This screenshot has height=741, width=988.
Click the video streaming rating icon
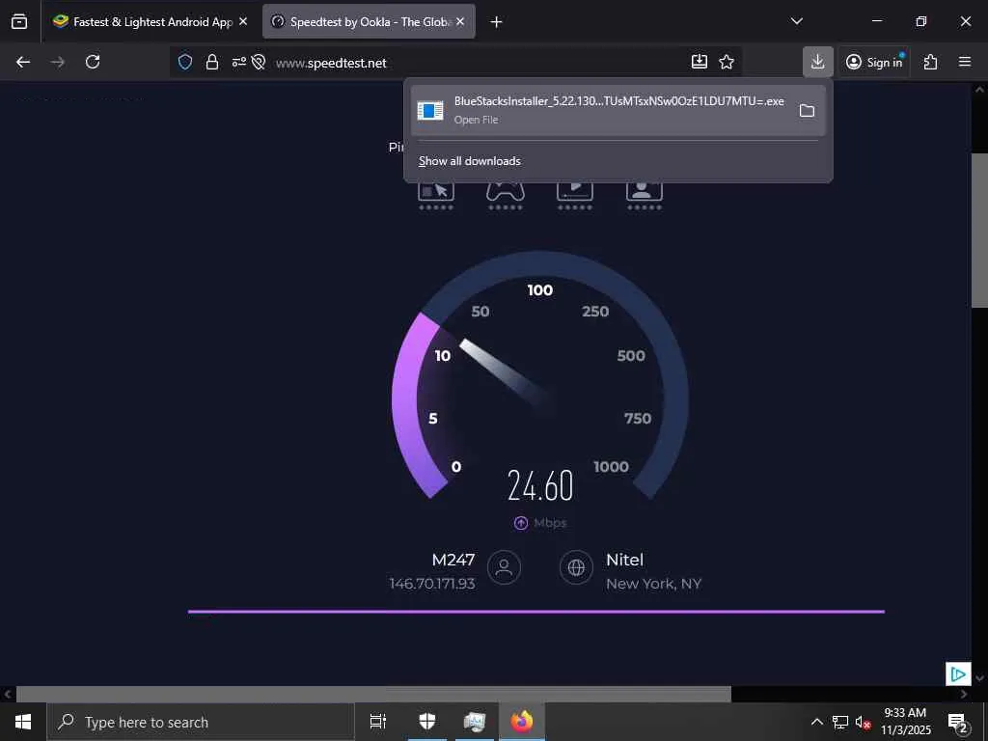[575, 195]
